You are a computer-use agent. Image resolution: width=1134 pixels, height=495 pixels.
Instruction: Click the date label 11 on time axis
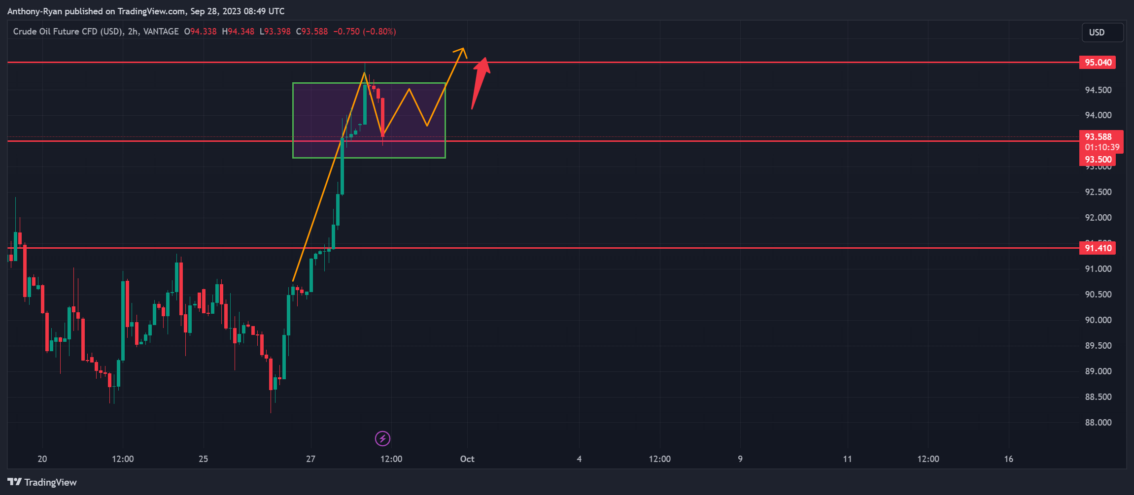point(847,459)
